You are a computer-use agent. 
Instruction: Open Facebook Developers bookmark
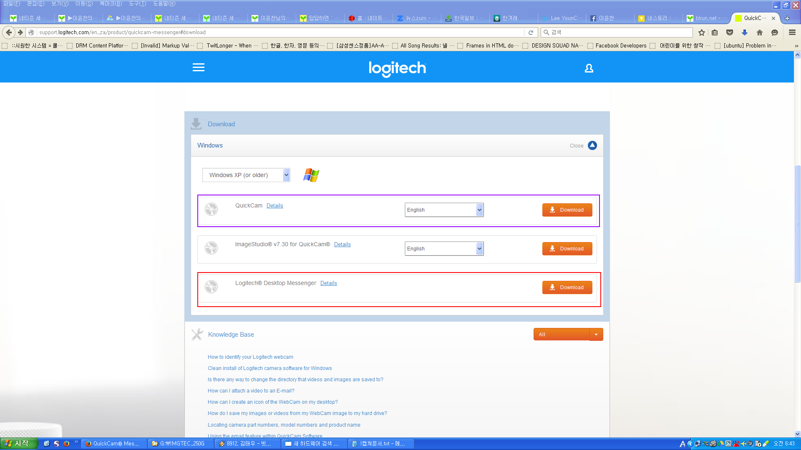617,46
